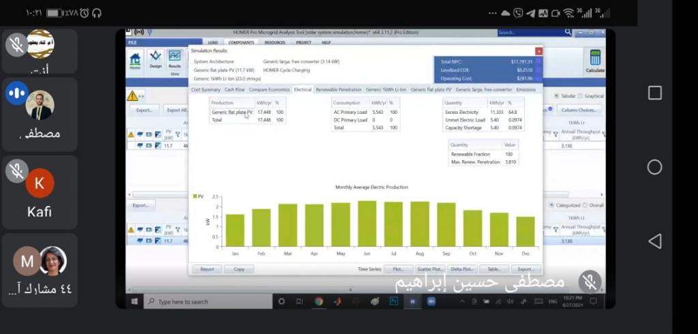Choose the Overall radio option
Viewport: 698px width, 334px height.
[584, 205]
